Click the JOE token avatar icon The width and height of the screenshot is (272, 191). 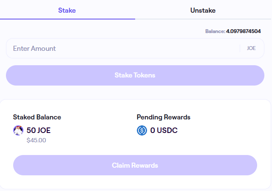coord(18,130)
